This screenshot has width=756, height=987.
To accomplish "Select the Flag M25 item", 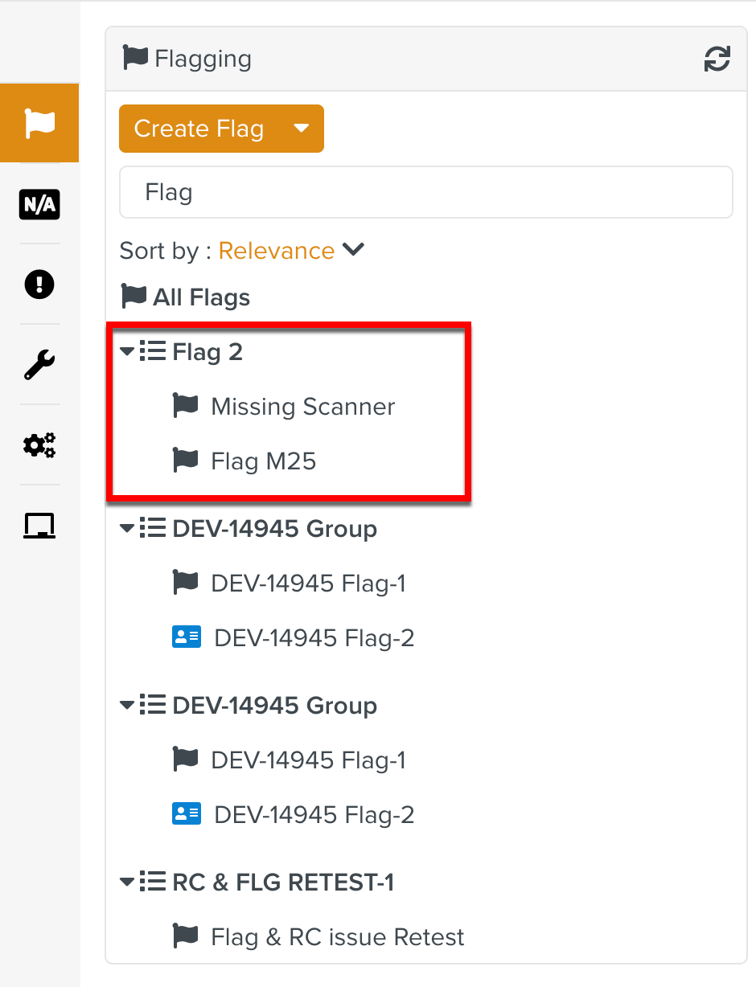I will (263, 461).
